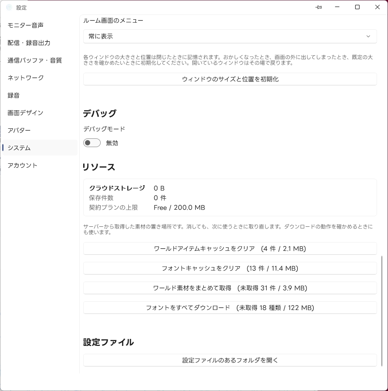Click ウィンドウのサイズと位置を初期化 button
Image resolution: width=388 pixels, height=391 pixels.
click(x=229, y=79)
